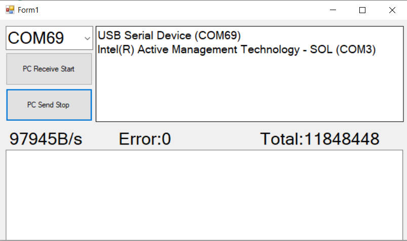Select the USB Serial Device words in device list
407x241 pixels.
tap(144, 35)
